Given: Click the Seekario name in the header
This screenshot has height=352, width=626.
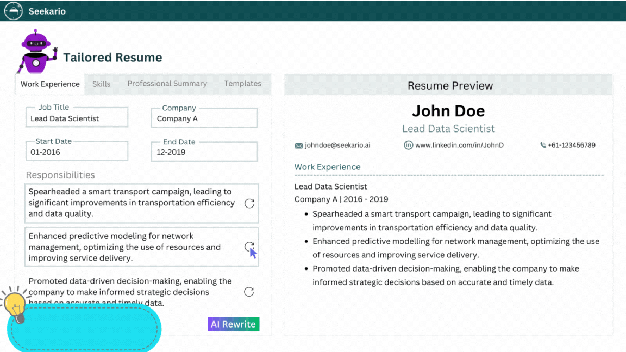Looking at the screenshot, I should click(x=46, y=10).
